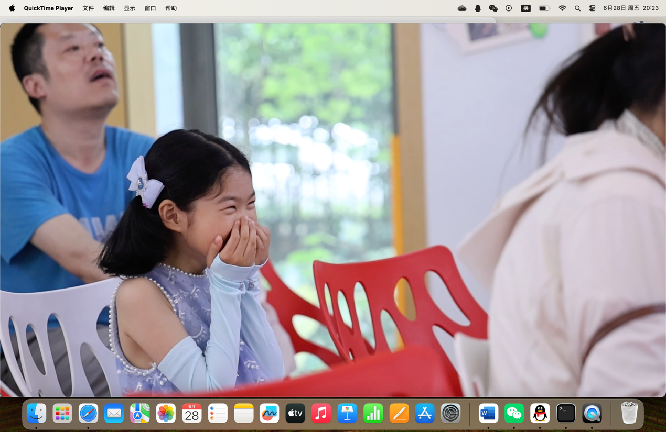Open Microsoft Word from the Dock
Viewport: 666px width, 432px height.
488,414
